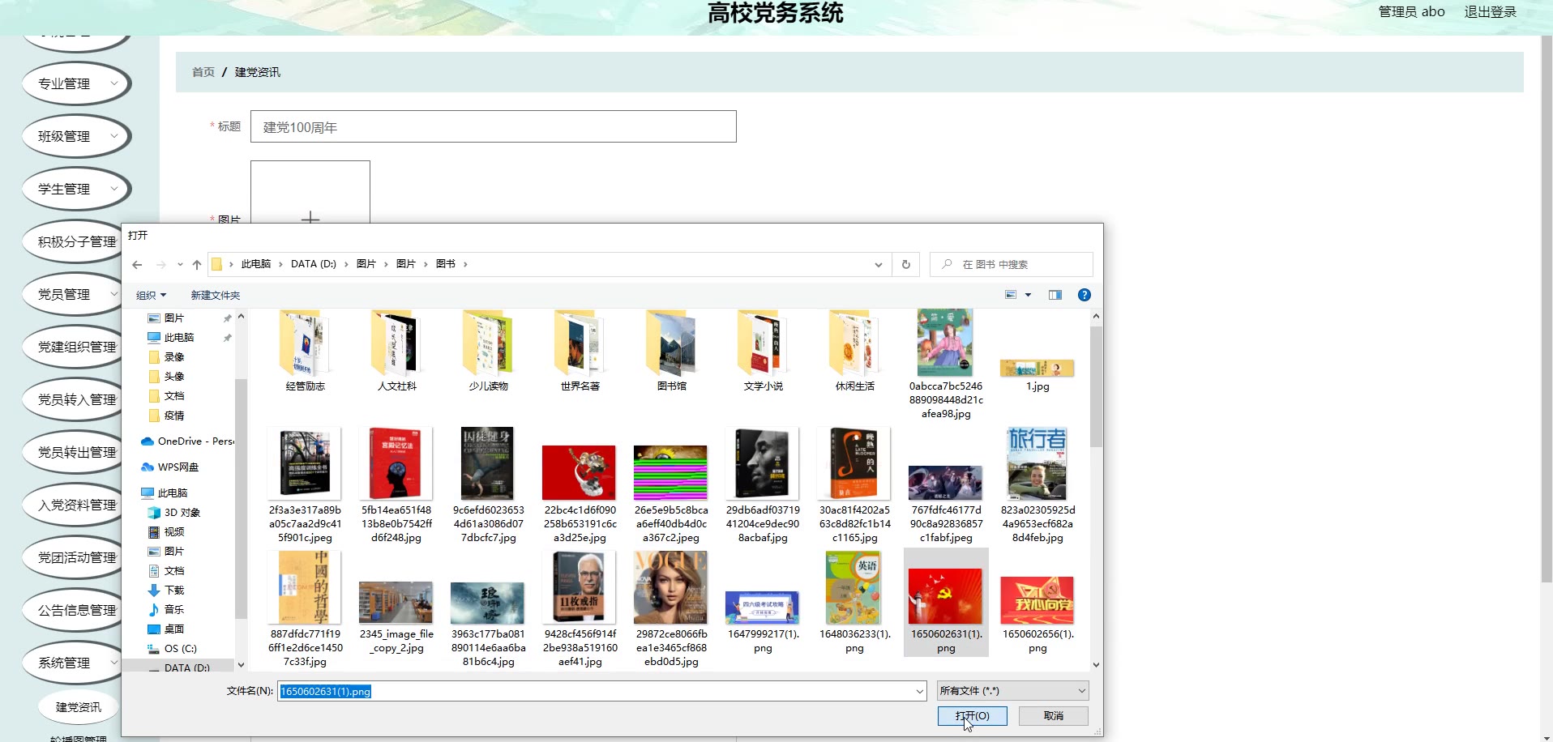Select the 文学小说 folder

coord(764,352)
